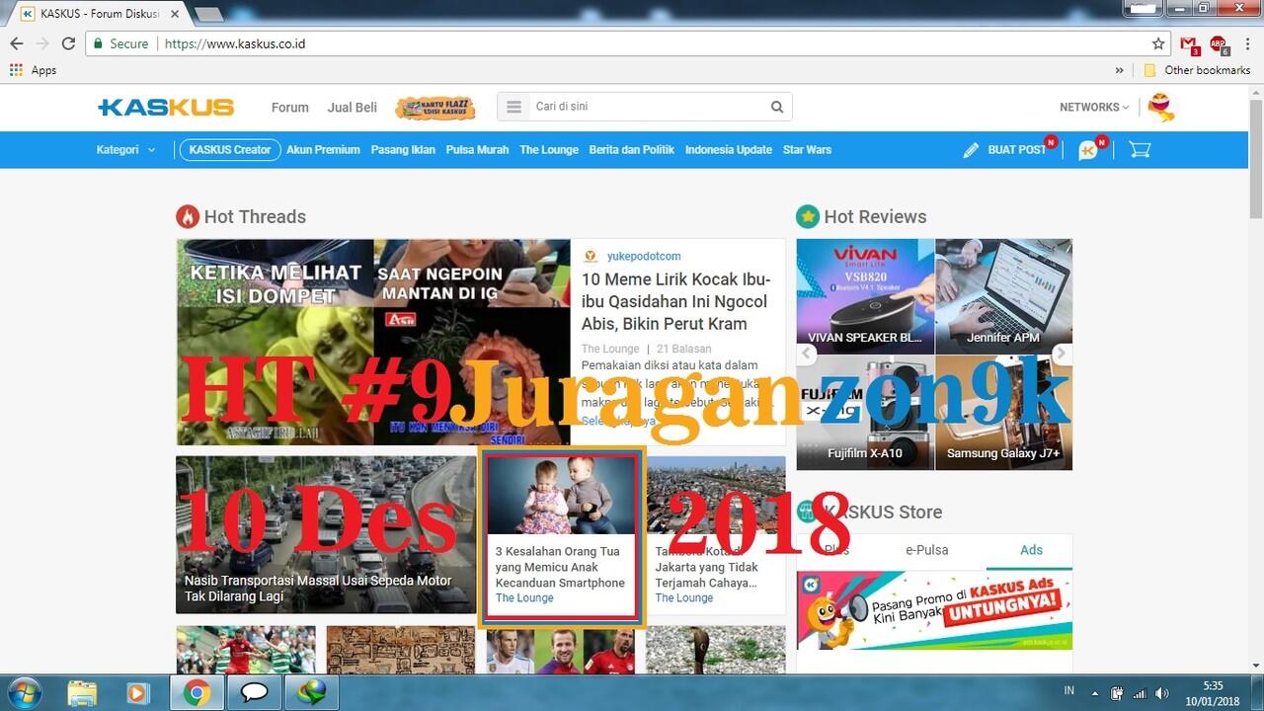The width and height of the screenshot is (1264, 711).
Task: Open the Pulsa Murah link
Action: (x=477, y=150)
